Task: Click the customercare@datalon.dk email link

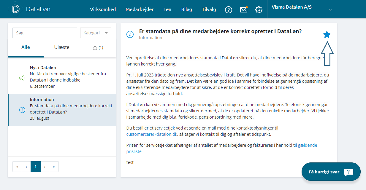Action: point(152,134)
